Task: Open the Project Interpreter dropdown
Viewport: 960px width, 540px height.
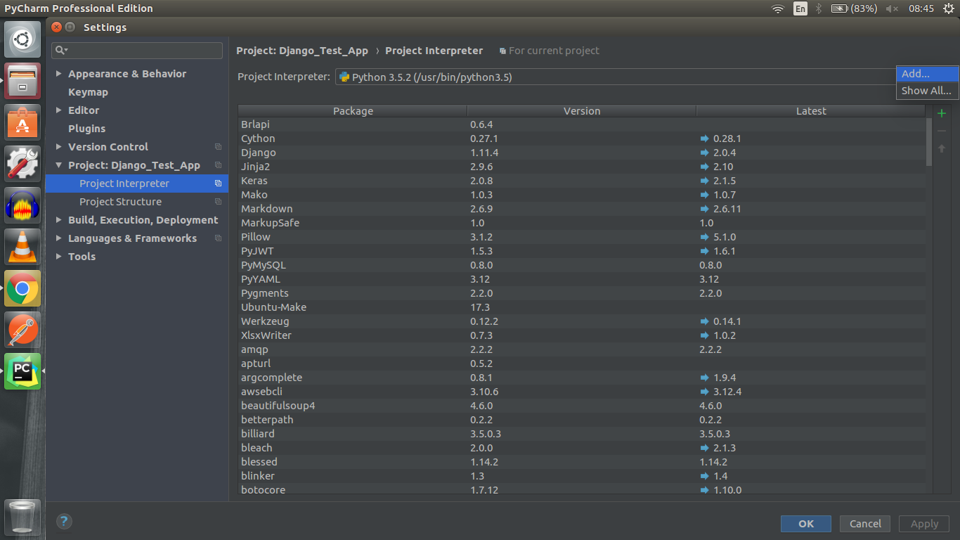Action: [x=616, y=77]
